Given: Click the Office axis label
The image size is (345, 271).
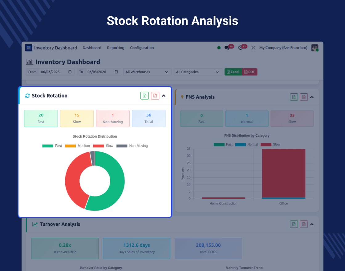Looking at the screenshot, I should tap(283, 204).
